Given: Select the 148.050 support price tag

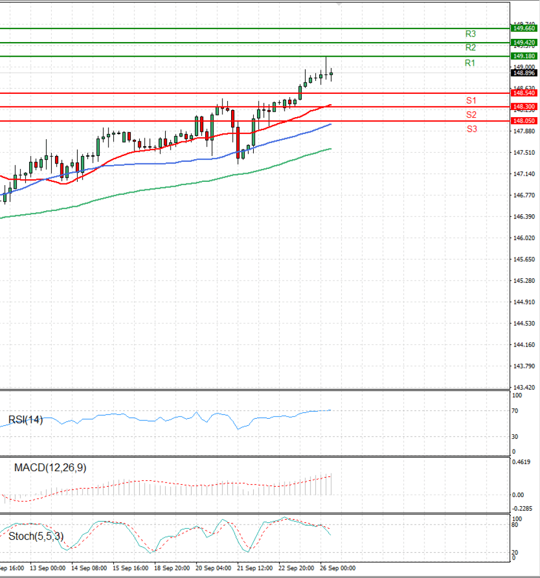Looking at the screenshot, I should click(x=524, y=121).
